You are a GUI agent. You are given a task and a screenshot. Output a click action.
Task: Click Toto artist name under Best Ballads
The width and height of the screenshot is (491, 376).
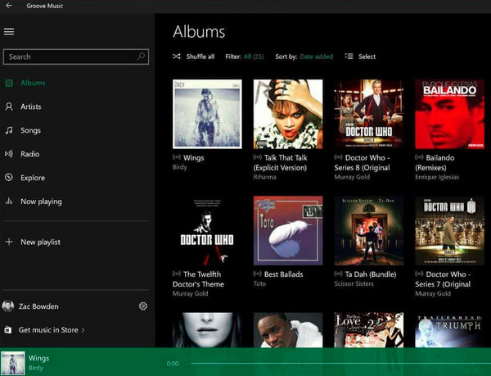(259, 283)
